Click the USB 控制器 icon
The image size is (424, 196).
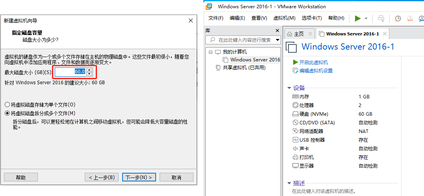[x=295, y=140]
